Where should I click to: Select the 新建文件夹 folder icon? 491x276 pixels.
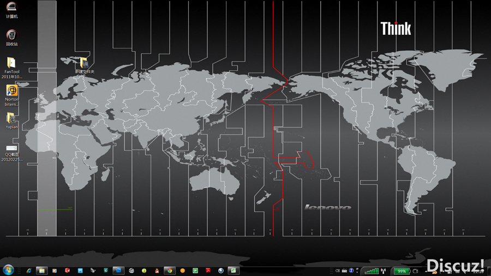(85, 65)
